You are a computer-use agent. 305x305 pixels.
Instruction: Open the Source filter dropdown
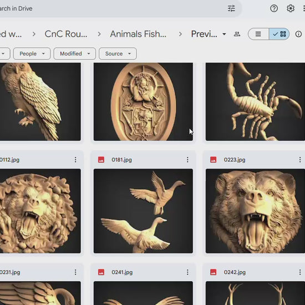[x=118, y=54]
